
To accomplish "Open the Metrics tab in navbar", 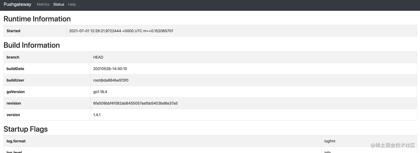I will point(43,4).
